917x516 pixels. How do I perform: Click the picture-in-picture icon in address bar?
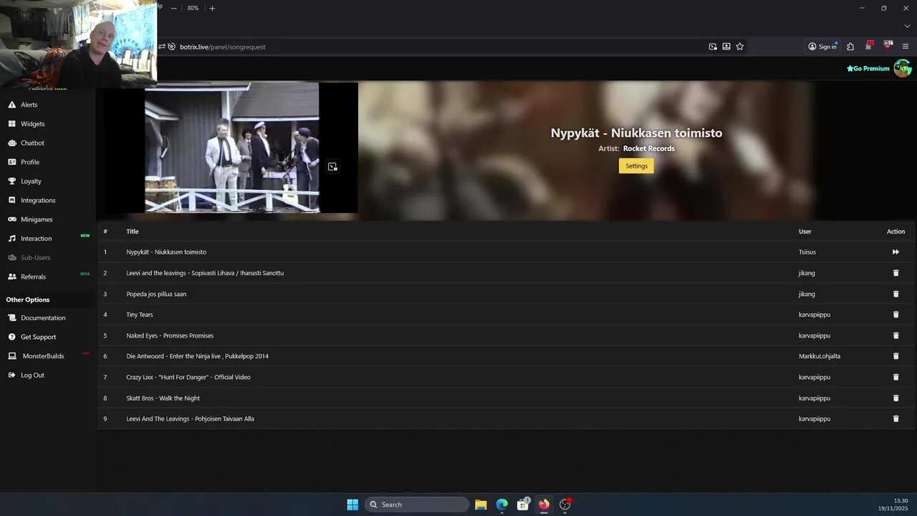[x=713, y=47]
